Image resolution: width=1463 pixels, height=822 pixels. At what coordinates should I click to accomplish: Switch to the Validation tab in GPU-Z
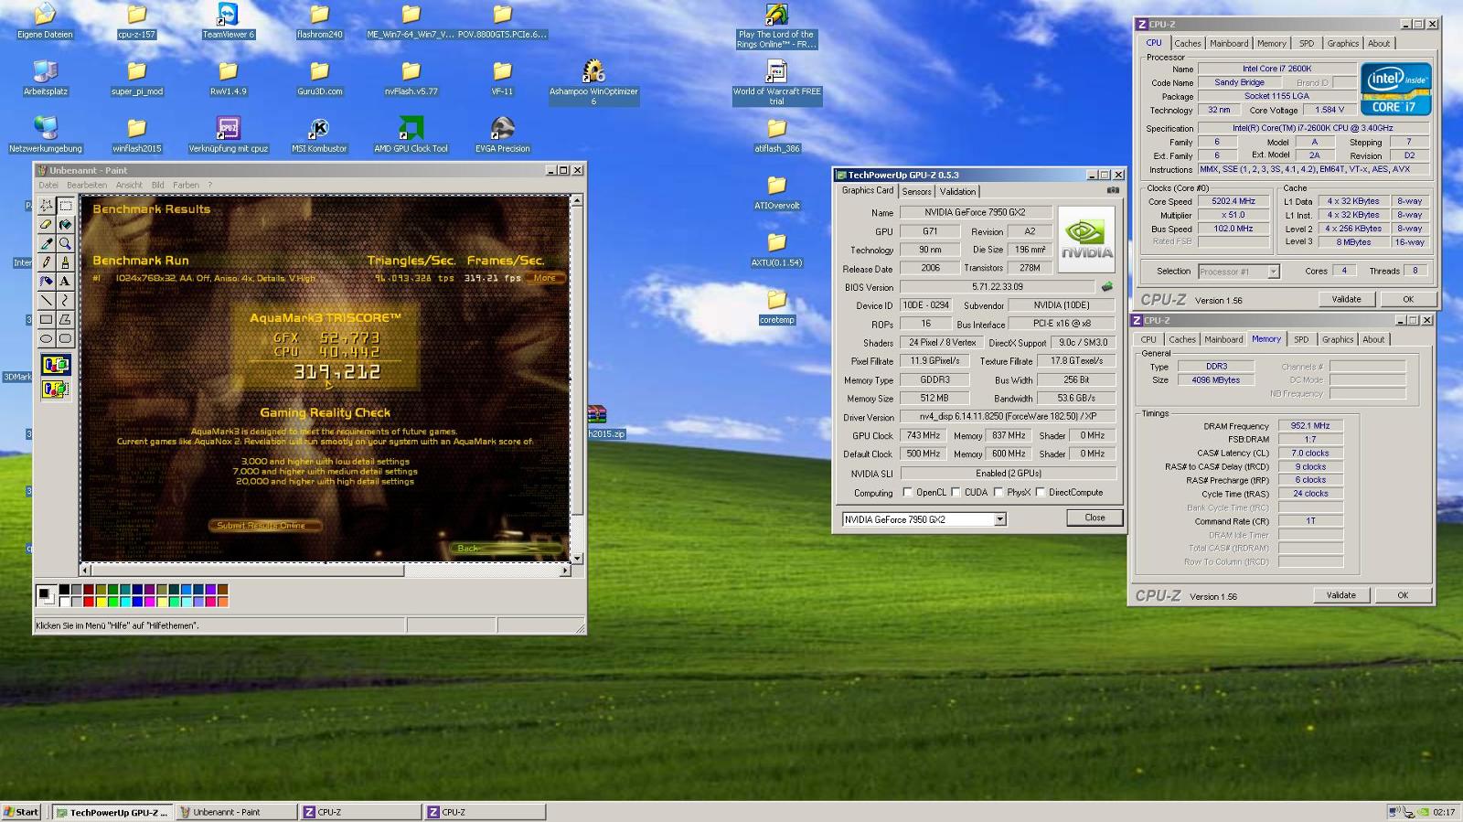point(957,191)
